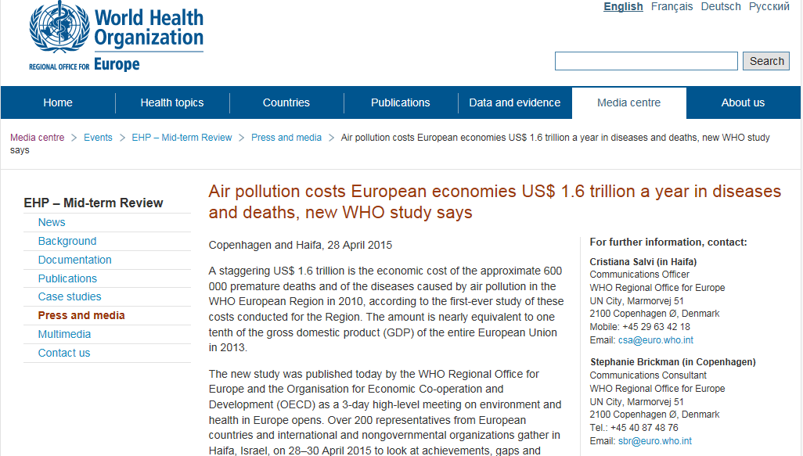Viewport: 803px width, 456px height.
Task: Open Background in the sidebar
Action: tap(67, 241)
